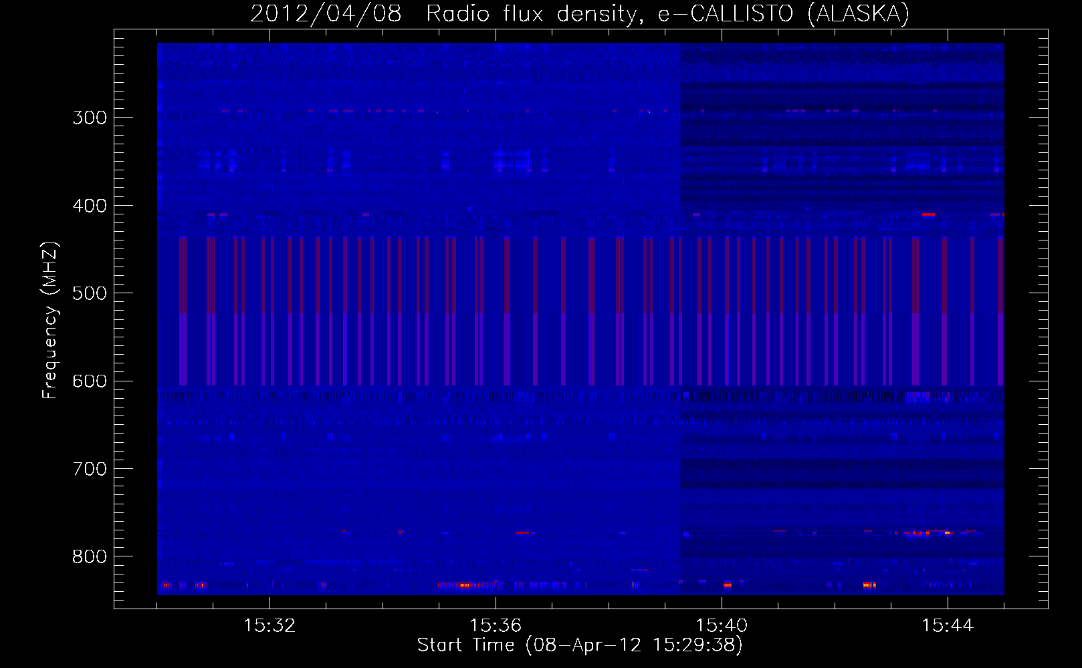Click the 15:40 time tick label
Viewport: 1082px width, 668px height.
coord(722,626)
